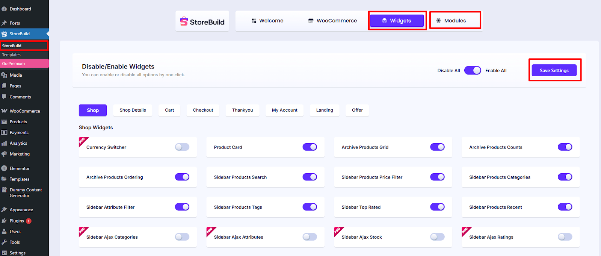Disable Sidebar Products Recent toggle

tap(565, 207)
